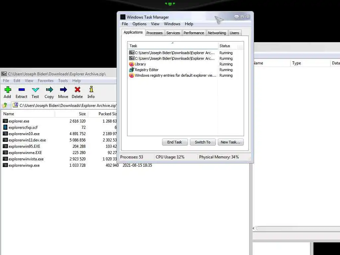Click the Info toolbar icon in 7-Zip
The image size is (340, 255).
click(91, 89)
